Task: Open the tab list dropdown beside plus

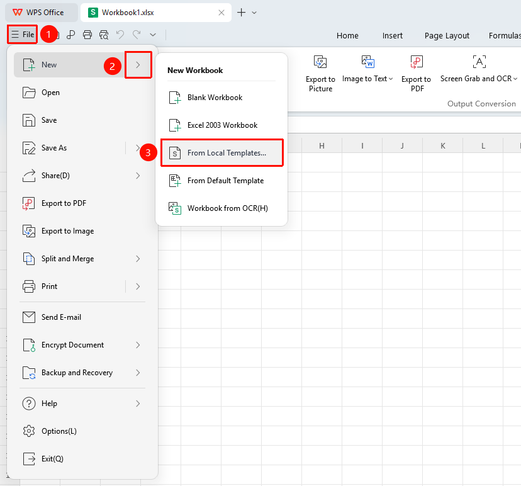Action: click(254, 13)
